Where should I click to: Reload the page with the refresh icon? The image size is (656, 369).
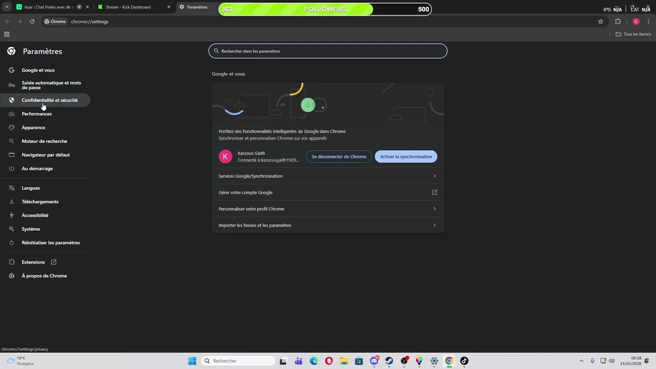[32, 22]
